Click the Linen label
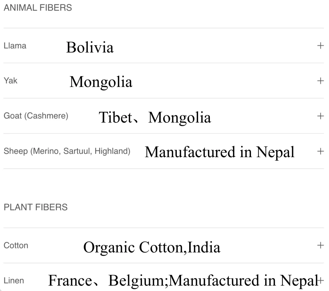Image resolution: width=329 pixels, height=291 pixels. point(14,281)
